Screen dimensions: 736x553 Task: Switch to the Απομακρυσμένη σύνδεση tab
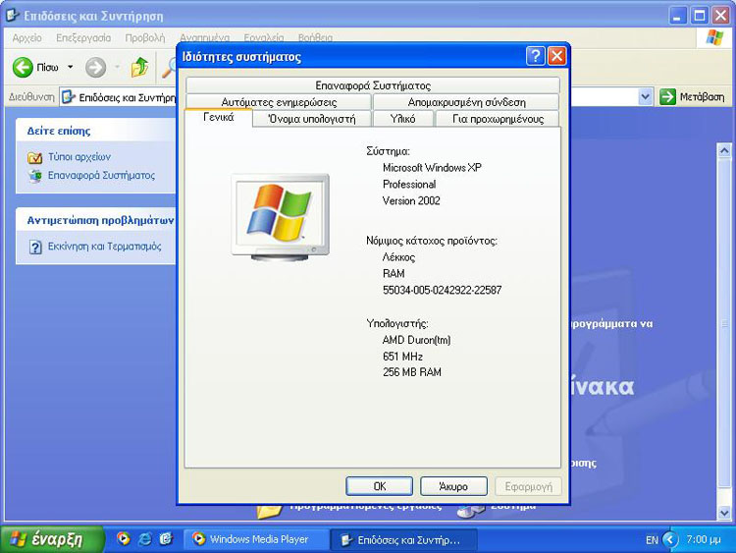466,102
